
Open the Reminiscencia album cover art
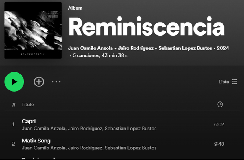[33, 30]
